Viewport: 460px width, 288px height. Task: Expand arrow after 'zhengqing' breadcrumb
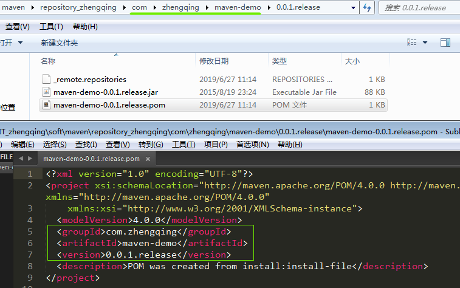[x=207, y=8]
